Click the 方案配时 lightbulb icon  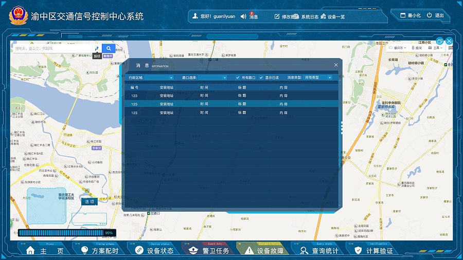pyautogui.click(x=84, y=250)
